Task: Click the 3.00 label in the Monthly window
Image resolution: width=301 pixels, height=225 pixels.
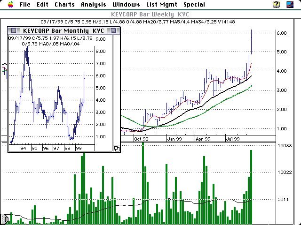Action: (101, 112)
